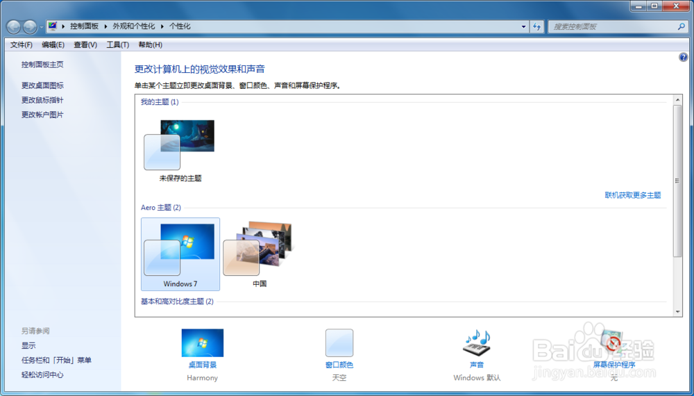Open the 显示 link under 另请参阅
This screenshot has width=694, height=396.
(28, 345)
